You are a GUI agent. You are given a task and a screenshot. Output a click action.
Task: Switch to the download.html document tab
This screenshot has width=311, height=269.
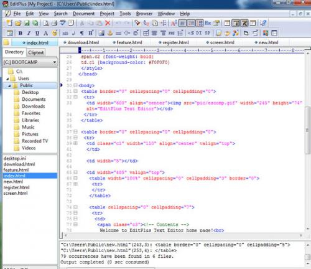tap(81, 42)
